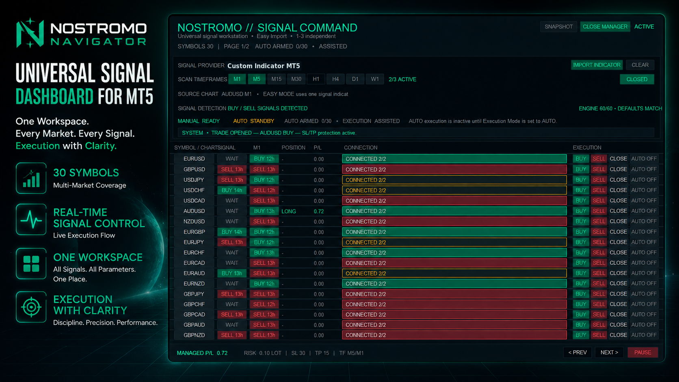This screenshot has width=679, height=382.
Task: Click AUDUSD P/L value 0.72
Action: pyautogui.click(x=319, y=212)
